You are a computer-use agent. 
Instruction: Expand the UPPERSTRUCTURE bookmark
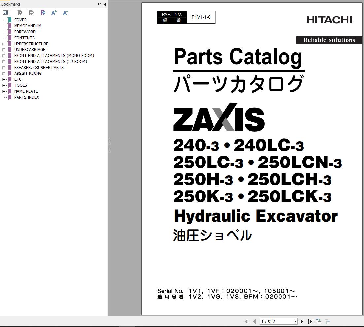(x=4, y=44)
